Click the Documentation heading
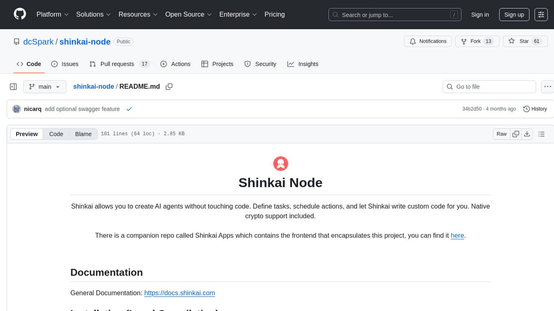 tap(107, 272)
